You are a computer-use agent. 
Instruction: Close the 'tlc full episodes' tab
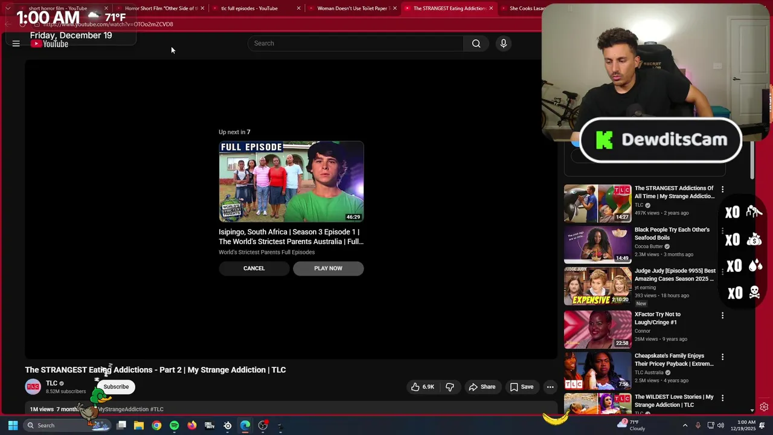click(x=298, y=8)
